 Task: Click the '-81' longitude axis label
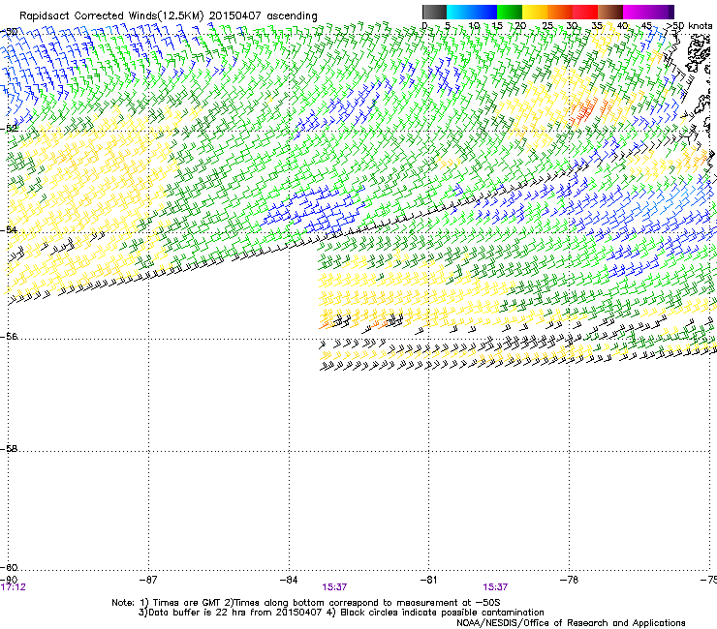pos(428,580)
